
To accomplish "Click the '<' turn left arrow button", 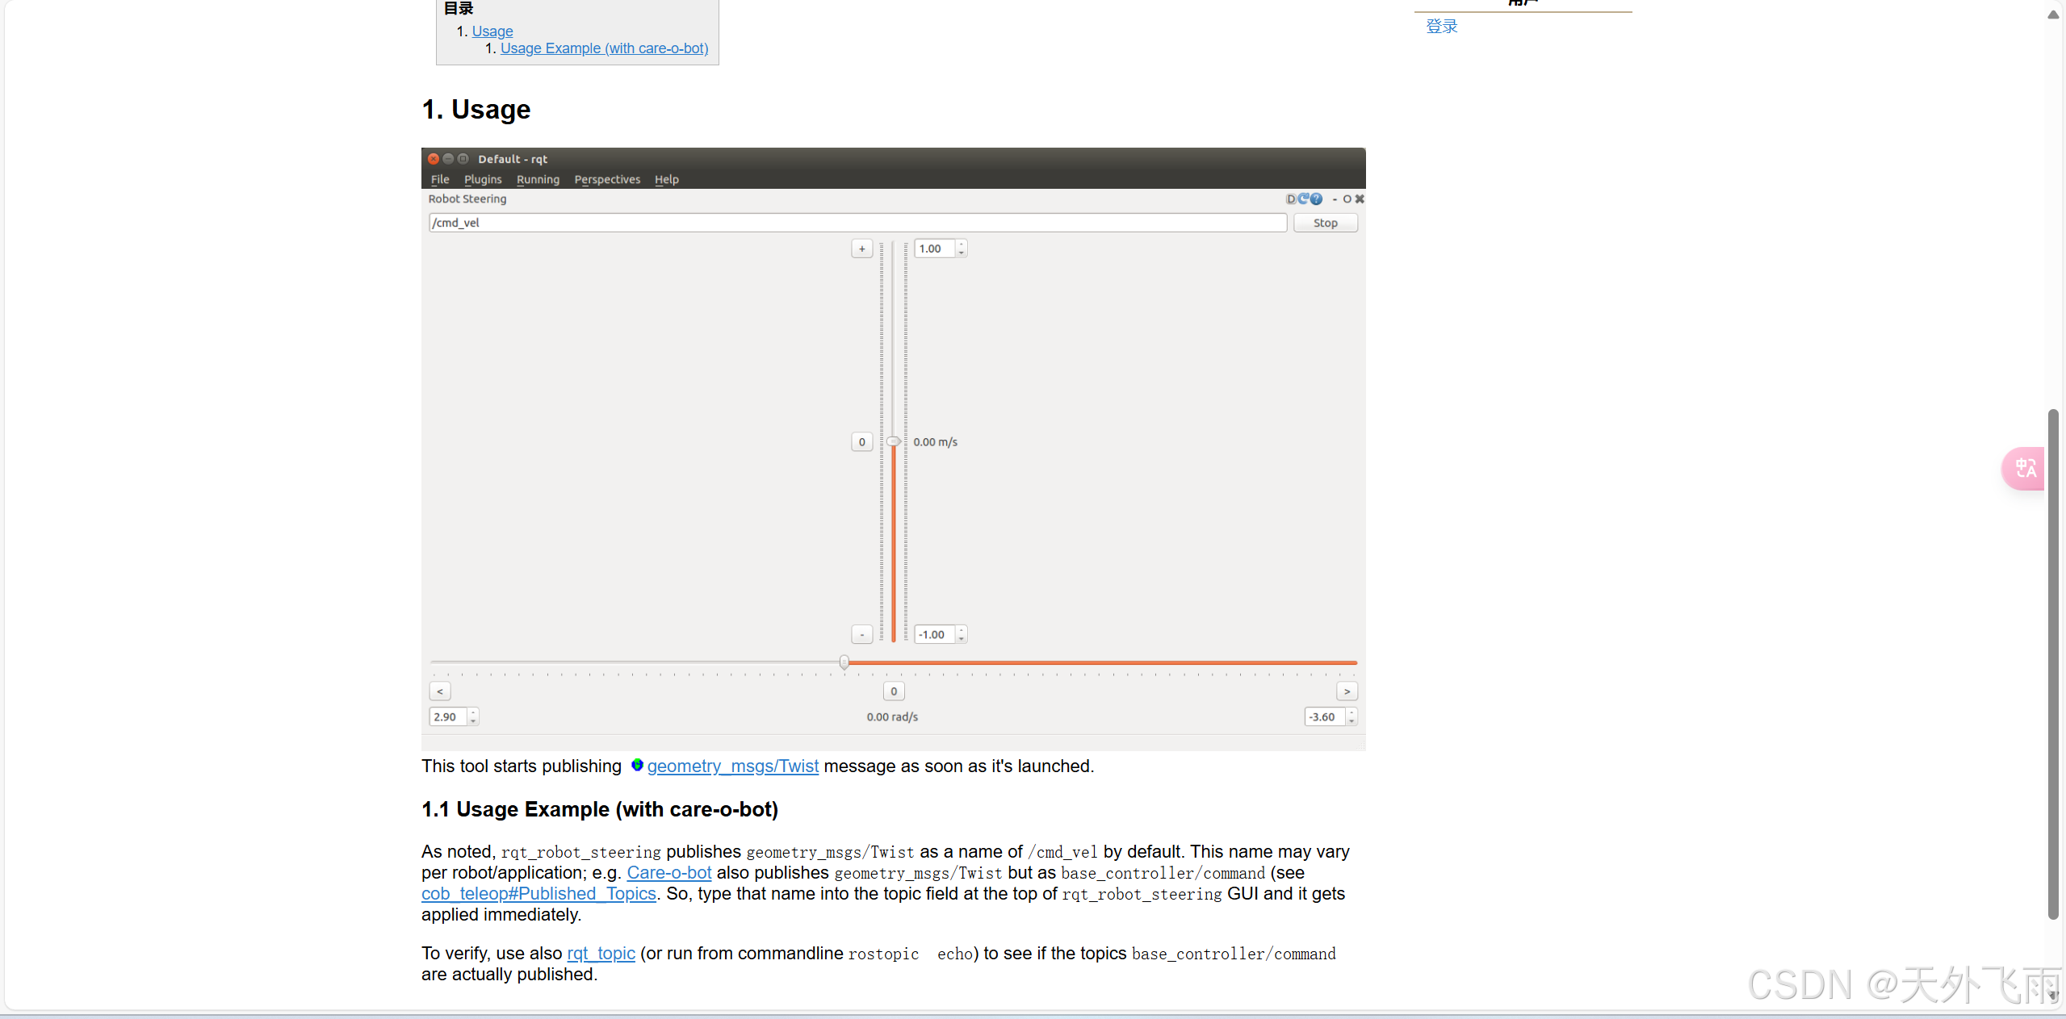I will coord(440,691).
